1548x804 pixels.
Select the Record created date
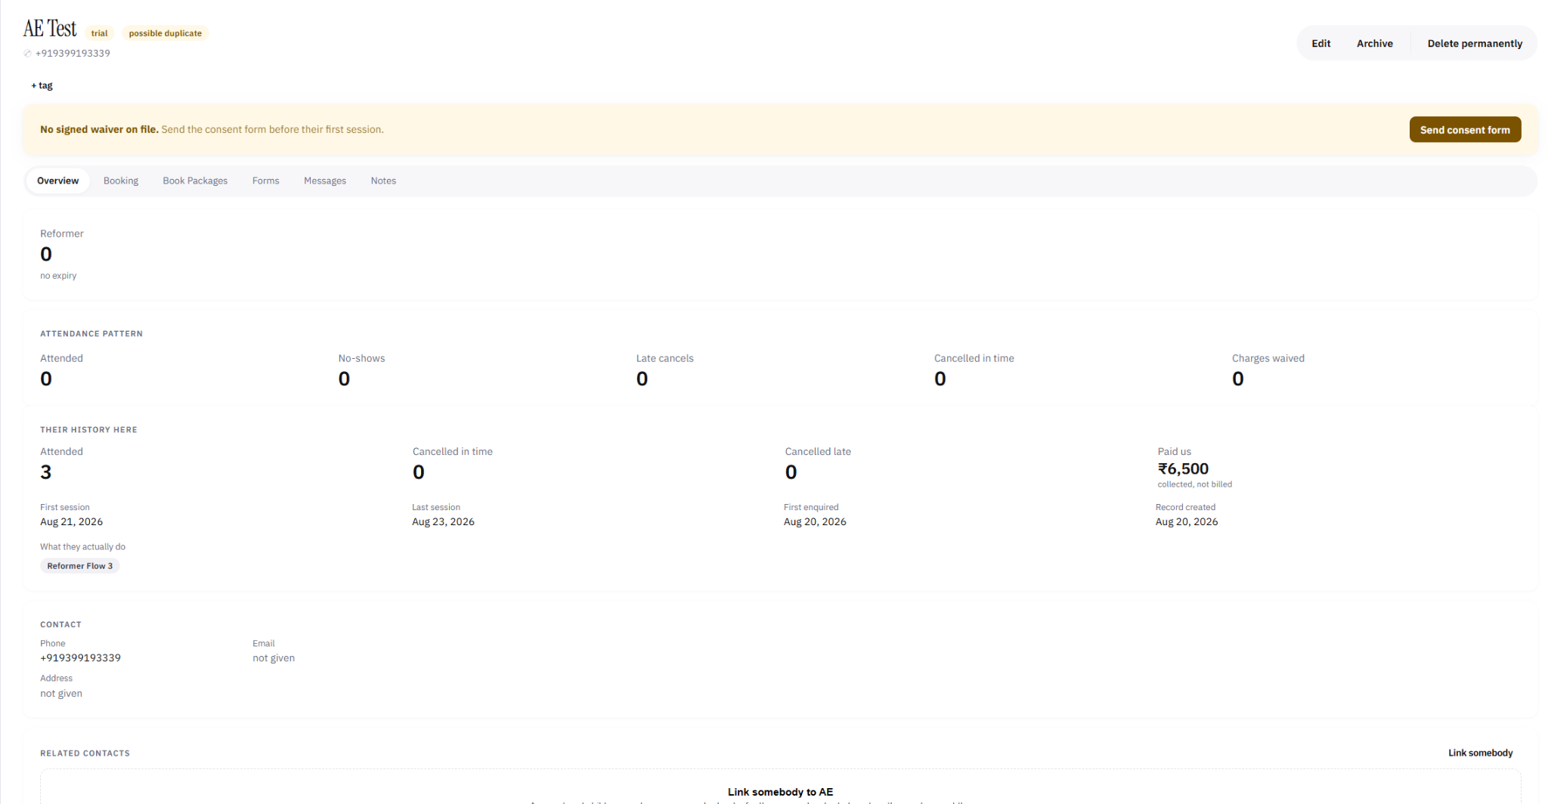point(1187,522)
